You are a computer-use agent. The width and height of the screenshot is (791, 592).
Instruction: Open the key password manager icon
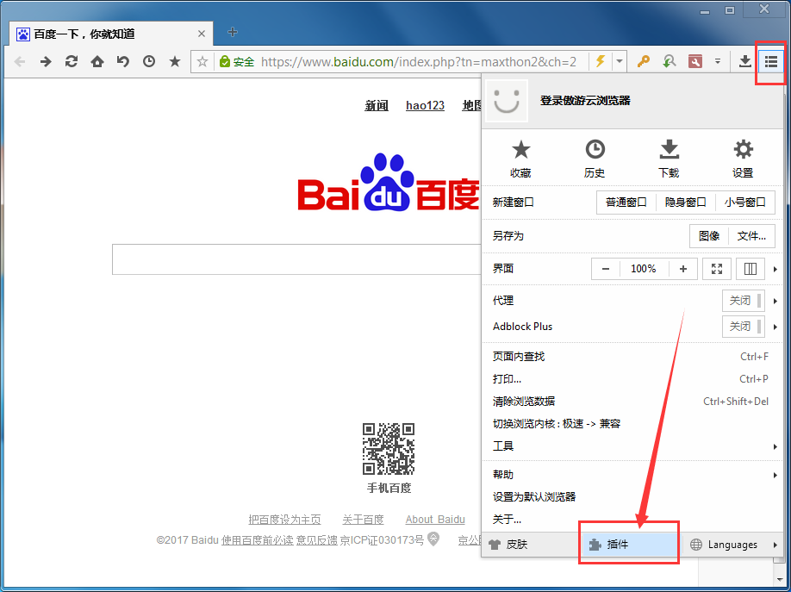pyautogui.click(x=643, y=61)
